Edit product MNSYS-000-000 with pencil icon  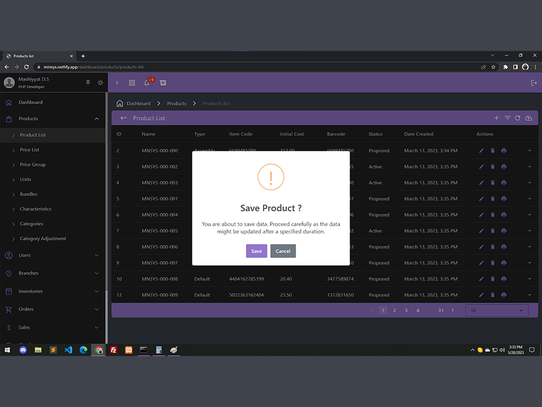tap(481, 150)
